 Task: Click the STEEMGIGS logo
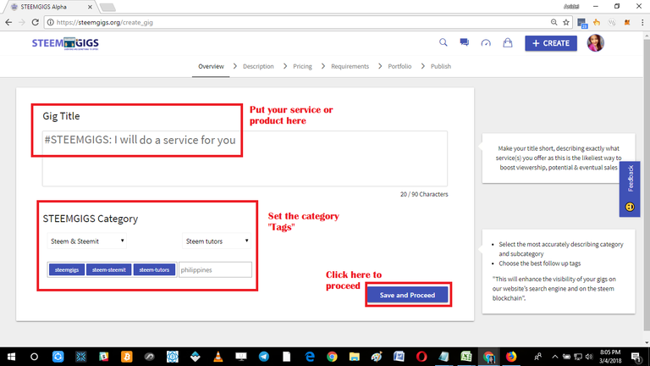(65, 43)
